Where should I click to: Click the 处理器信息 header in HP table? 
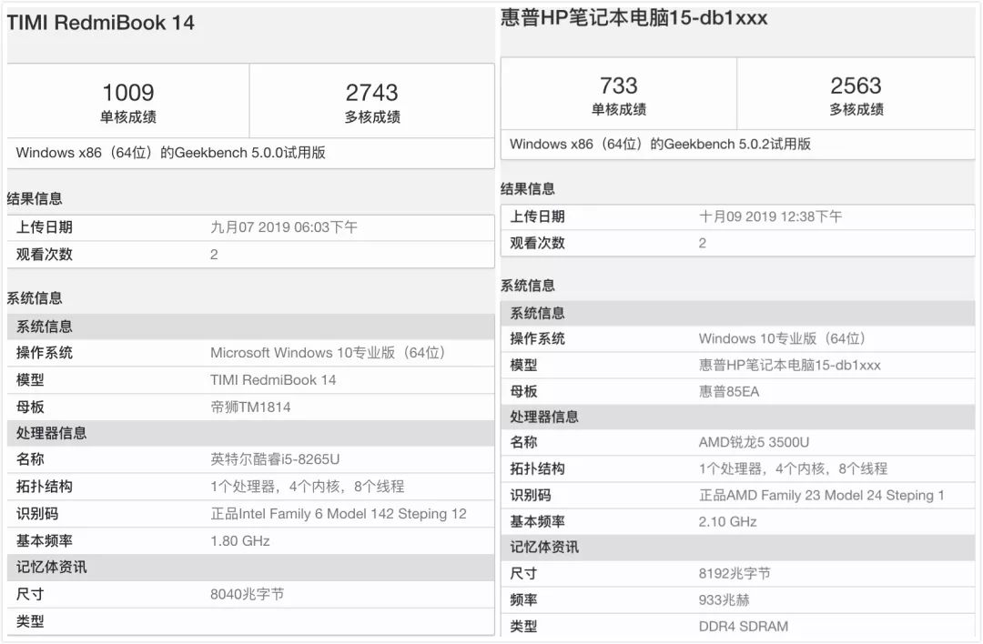[544, 417]
